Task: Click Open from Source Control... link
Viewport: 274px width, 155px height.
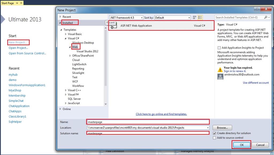Action: pyautogui.click(x=28, y=53)
